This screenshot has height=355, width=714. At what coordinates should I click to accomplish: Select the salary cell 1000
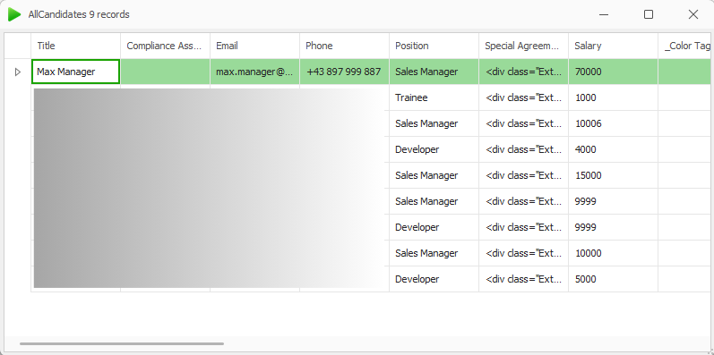[614, 97]
